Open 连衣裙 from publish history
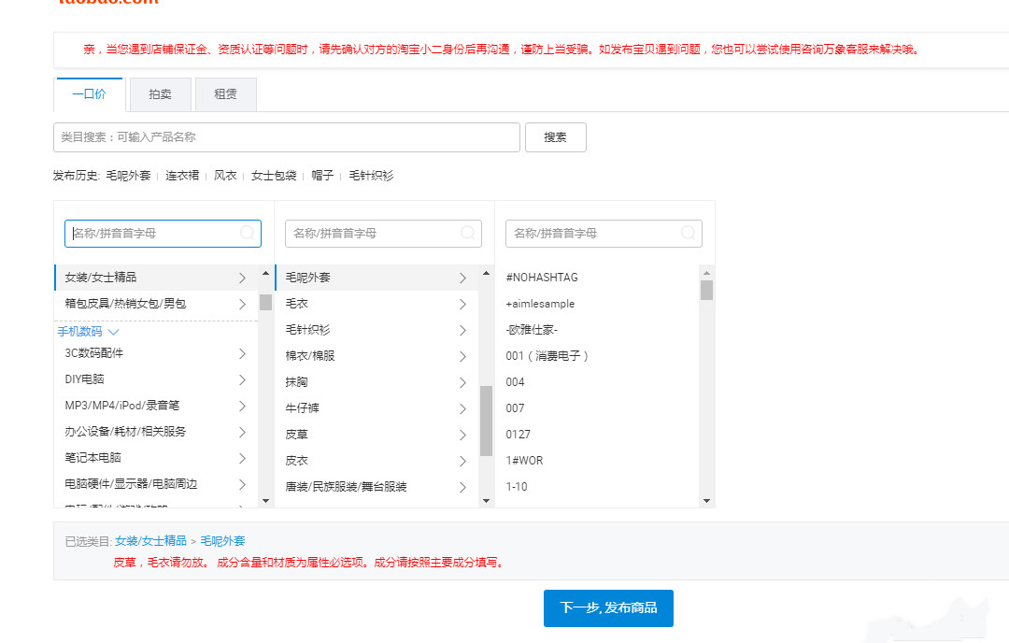 click(183, 174)
